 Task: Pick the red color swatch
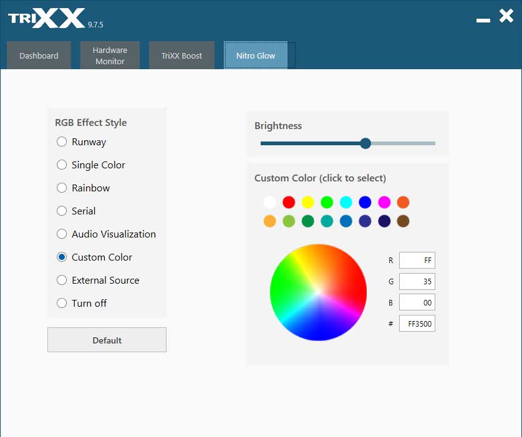click(x=289, y=202)
